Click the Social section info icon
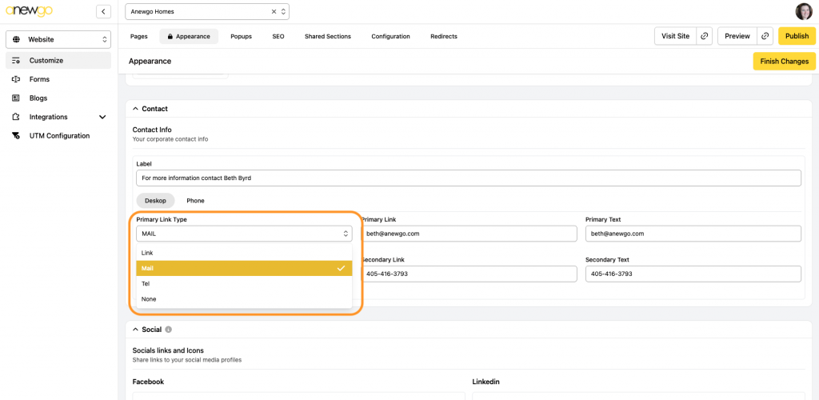 pyautogui.click(x=169, y=329)
